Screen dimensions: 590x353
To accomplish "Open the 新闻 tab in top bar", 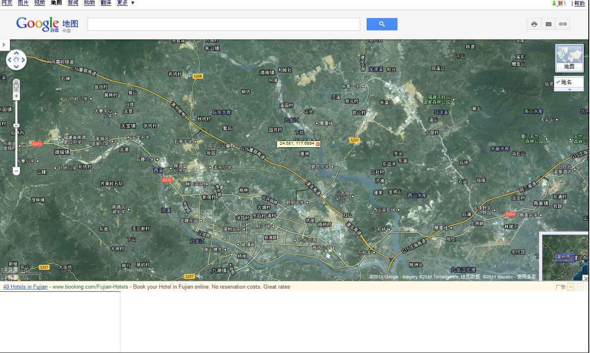I will pos(73,3).
